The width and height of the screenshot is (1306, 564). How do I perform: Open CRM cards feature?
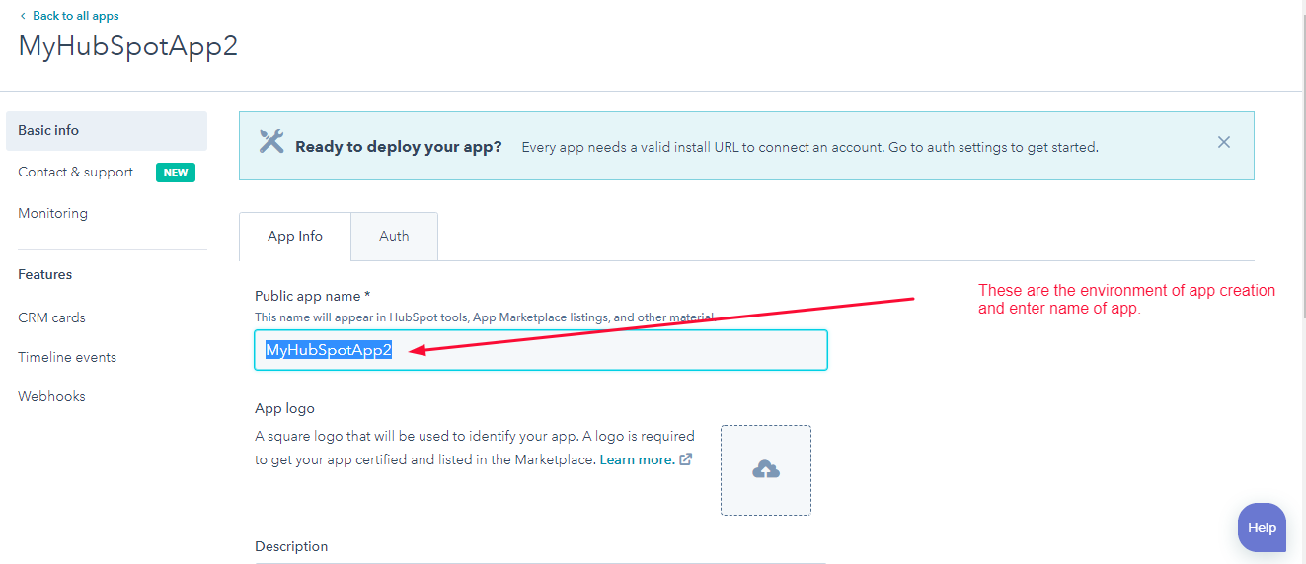click(x=51, y=317)
